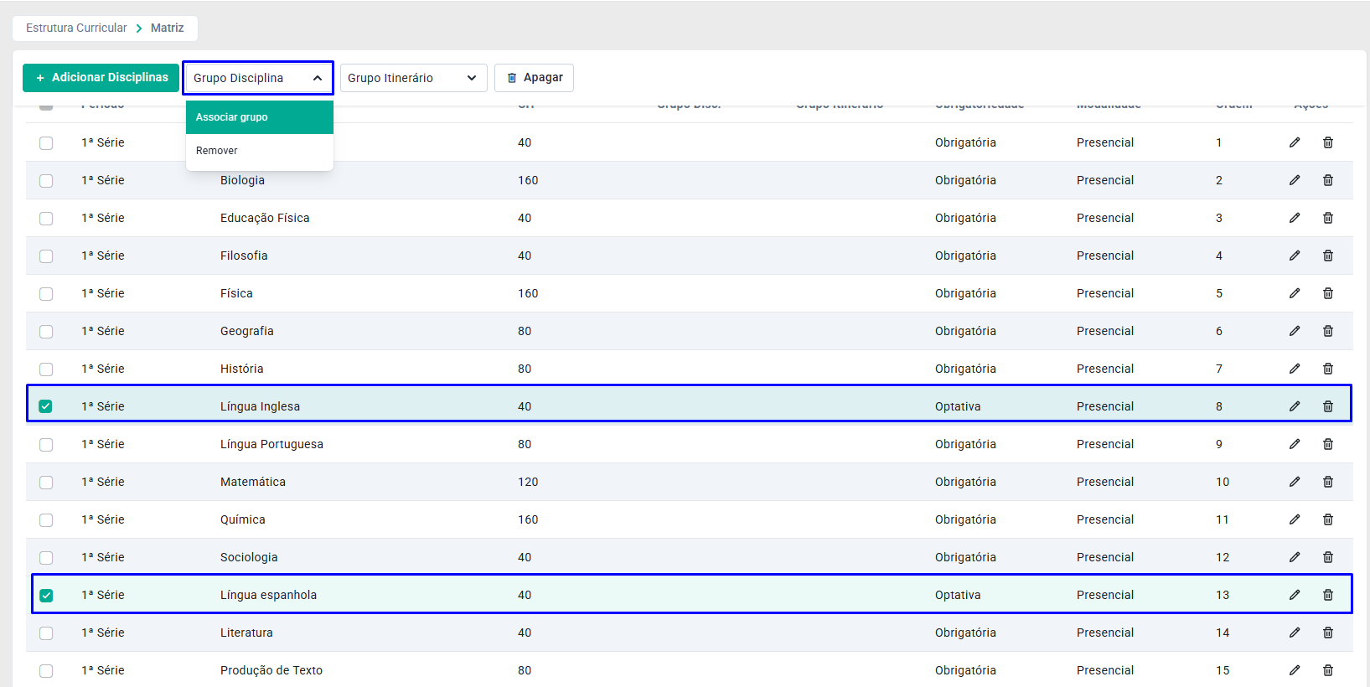This screenshot has width=1370, height=687.
Task: Edit Produção de Texto discipline
Action: [1295, 670]
